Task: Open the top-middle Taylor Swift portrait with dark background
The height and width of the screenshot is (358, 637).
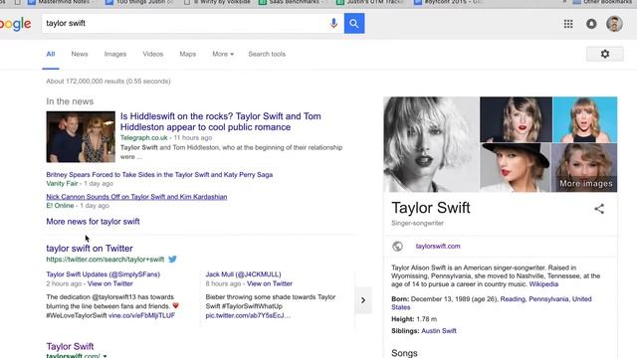Action: tap(516, 119)
